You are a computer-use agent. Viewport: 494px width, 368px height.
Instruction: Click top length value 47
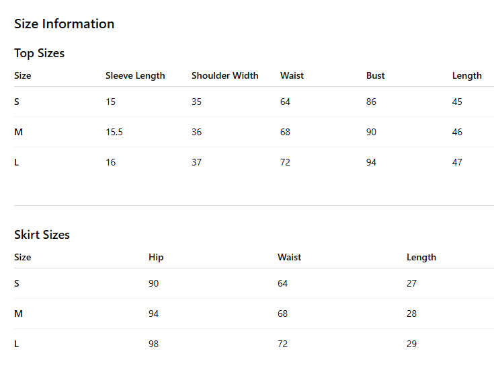click(x=457, y=162)
